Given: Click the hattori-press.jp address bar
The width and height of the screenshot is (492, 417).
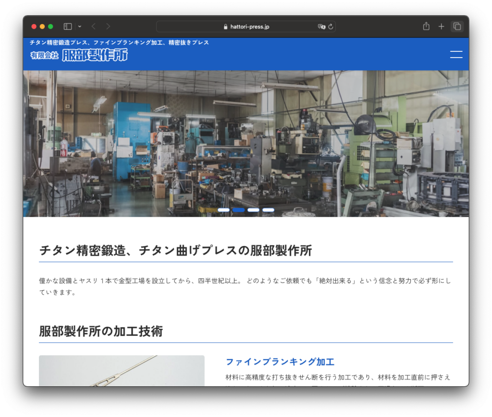Looking at the screenshot, I should [246, 27].
